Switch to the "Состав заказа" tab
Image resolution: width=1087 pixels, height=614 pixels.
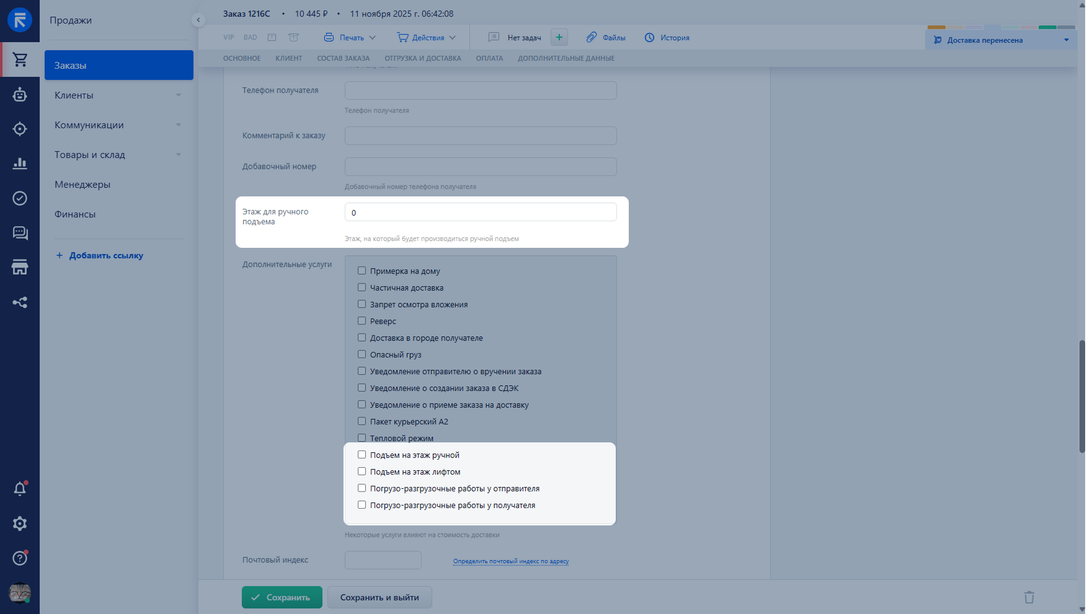point(343,58)
